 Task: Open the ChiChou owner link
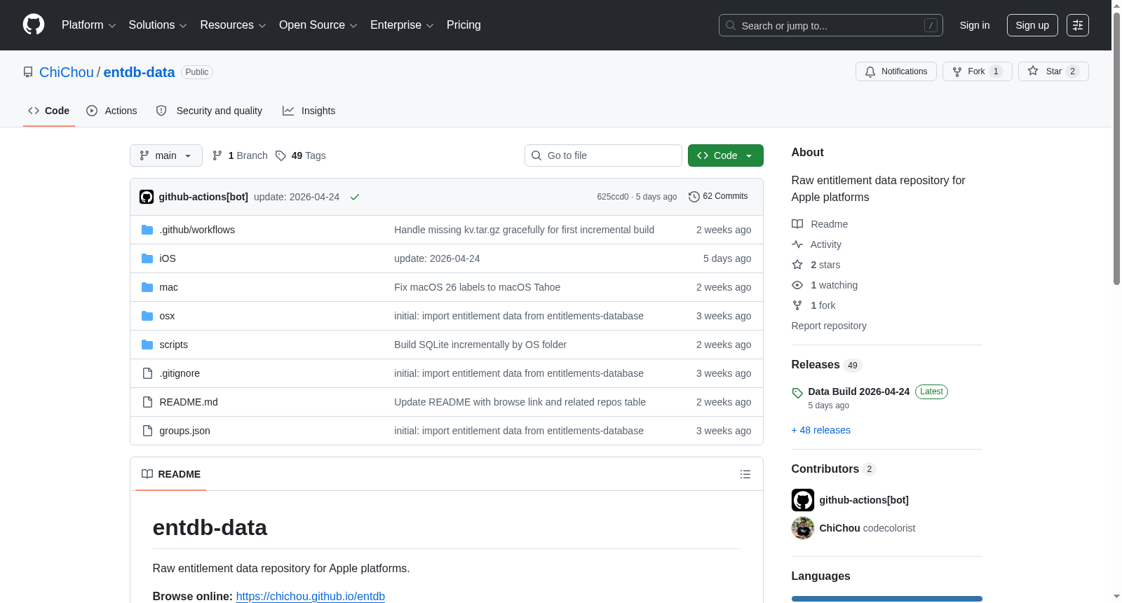67,72
